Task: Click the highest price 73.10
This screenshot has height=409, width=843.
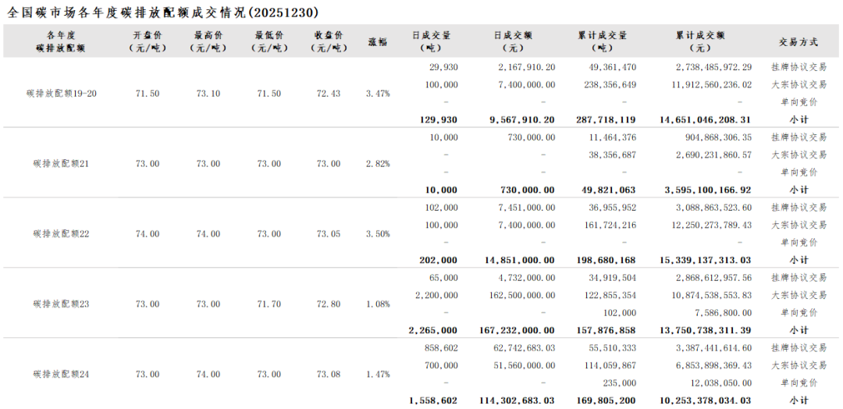Action: click(208, 94)
